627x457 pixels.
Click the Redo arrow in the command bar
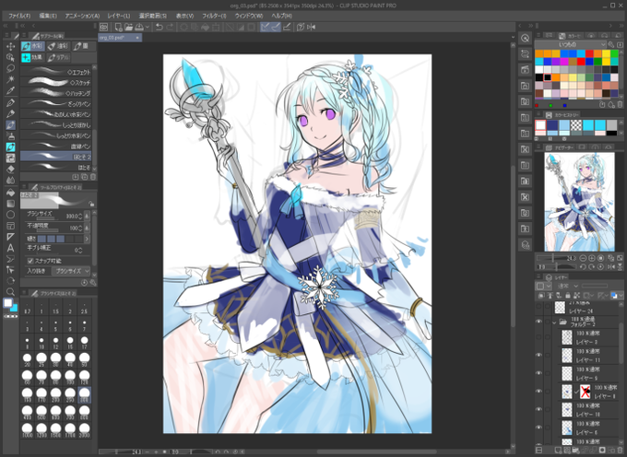coord(170,27)
